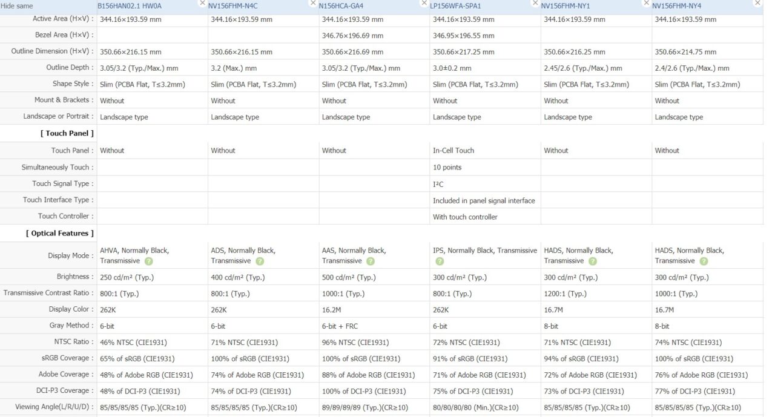Click the help icon after AAS display mode
Screen dimensions: 775x417
[x=371, y=261]
